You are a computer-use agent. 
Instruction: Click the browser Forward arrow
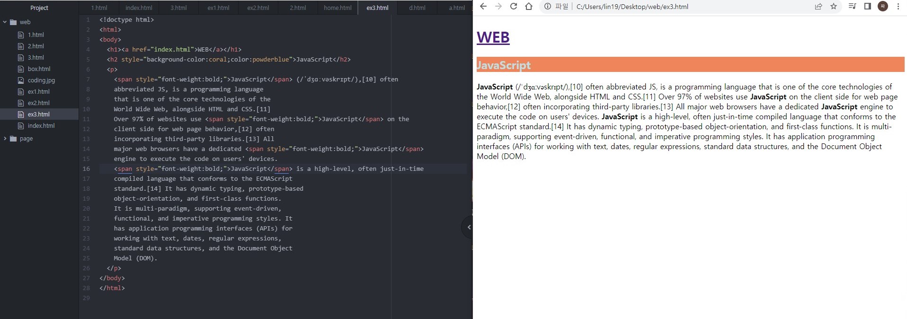(498, 7)
